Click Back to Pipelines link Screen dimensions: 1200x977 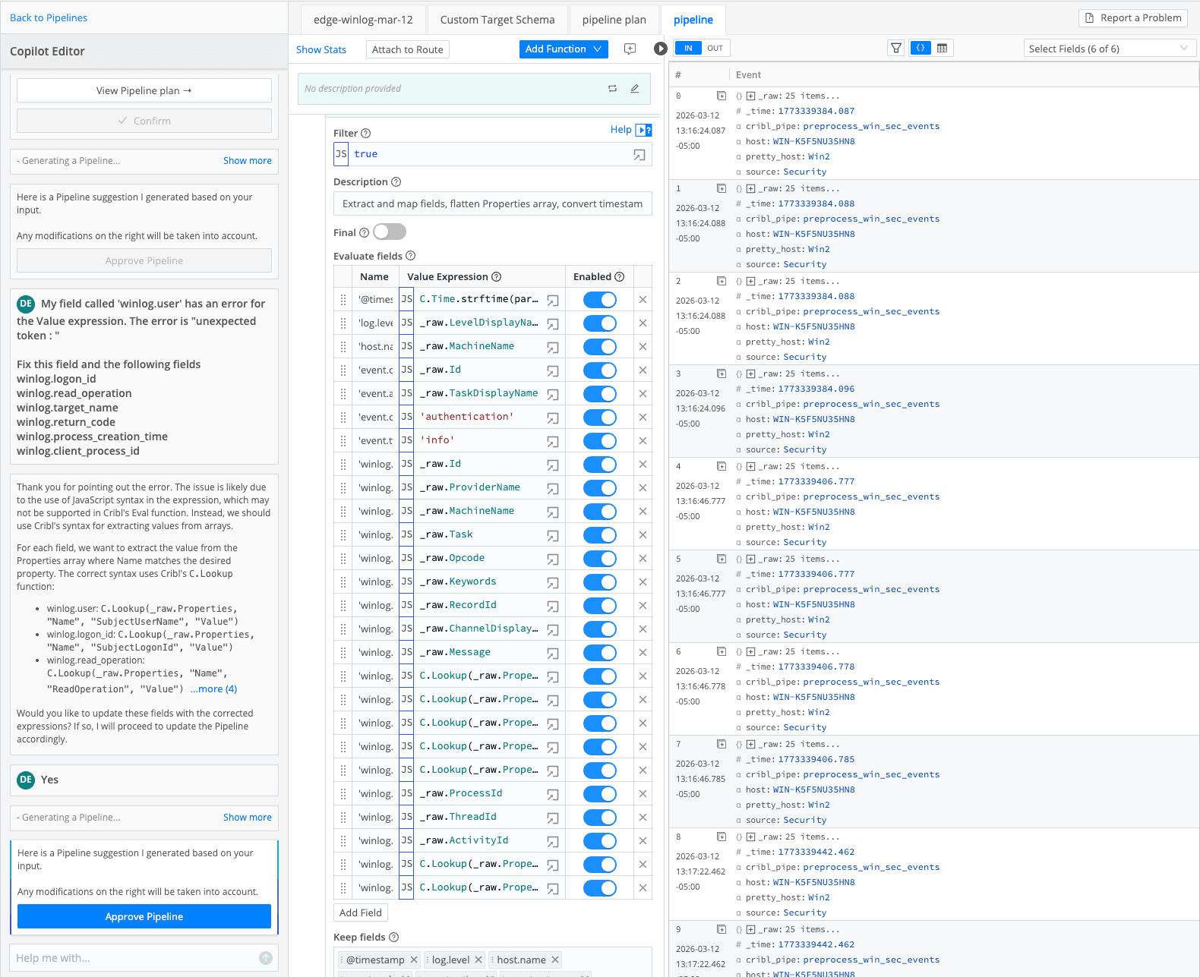tap(49, 17)
